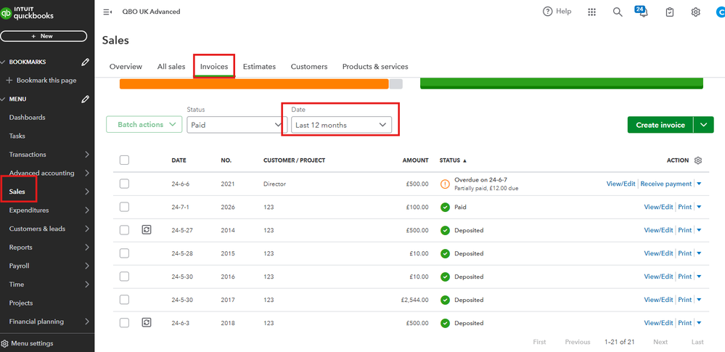
Task: Click green Deposited checkmark on invoice 2017
Action: pos(446,300)
